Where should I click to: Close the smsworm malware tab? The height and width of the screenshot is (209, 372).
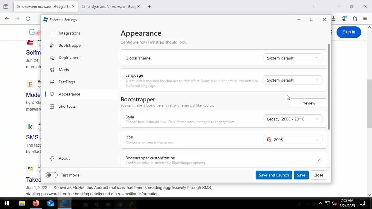[73, 6]
